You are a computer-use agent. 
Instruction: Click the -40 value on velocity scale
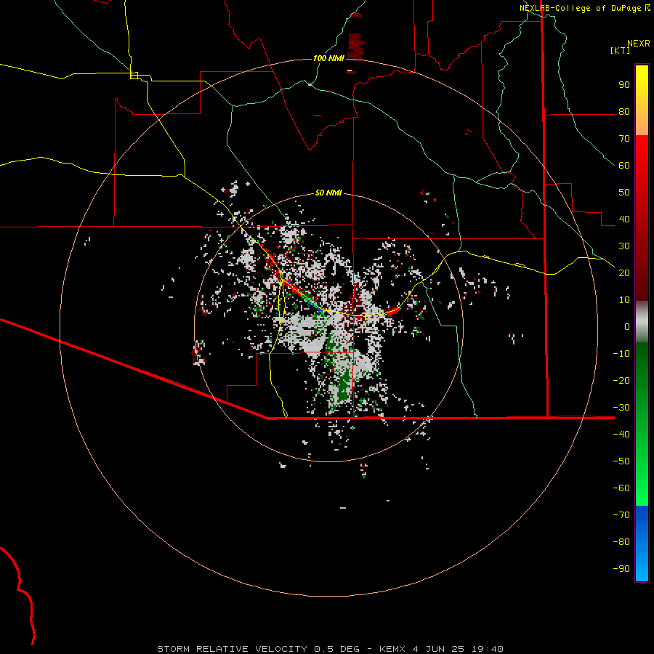pyautogui.click(x=621, y=435)
